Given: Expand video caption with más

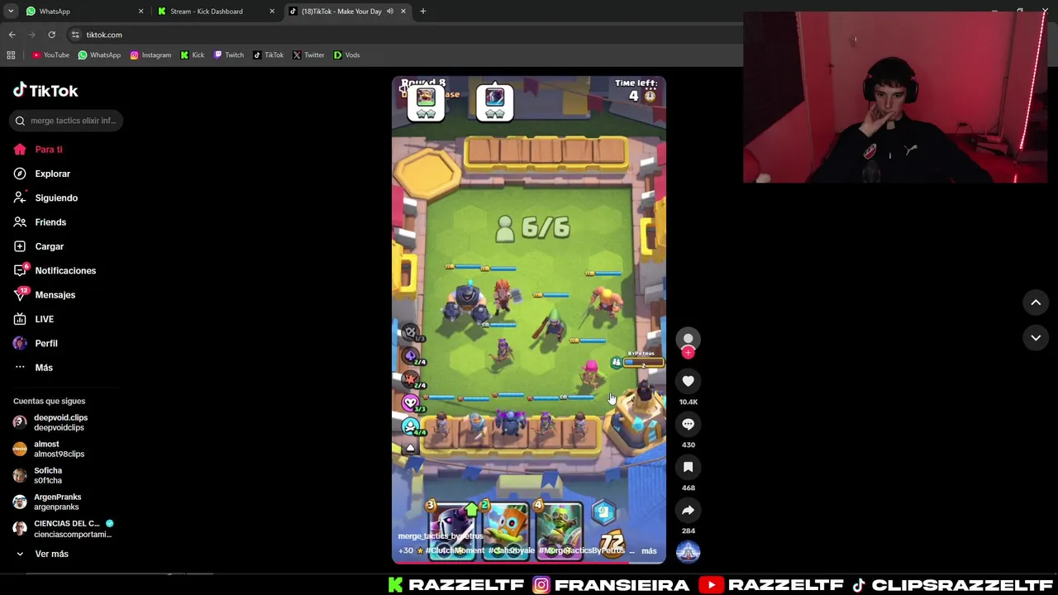Looking at the screenshot, I should pos(649,550).
